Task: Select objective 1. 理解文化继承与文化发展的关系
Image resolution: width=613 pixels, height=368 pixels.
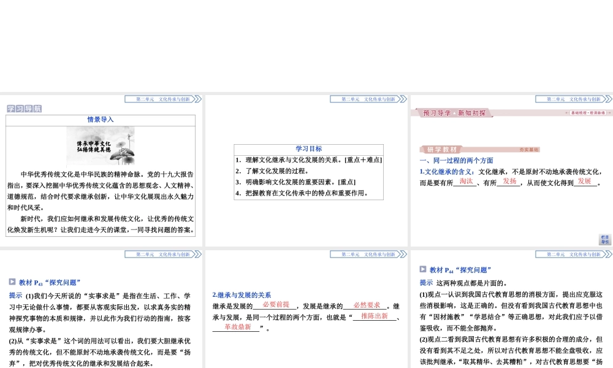Action: point(308,160)
